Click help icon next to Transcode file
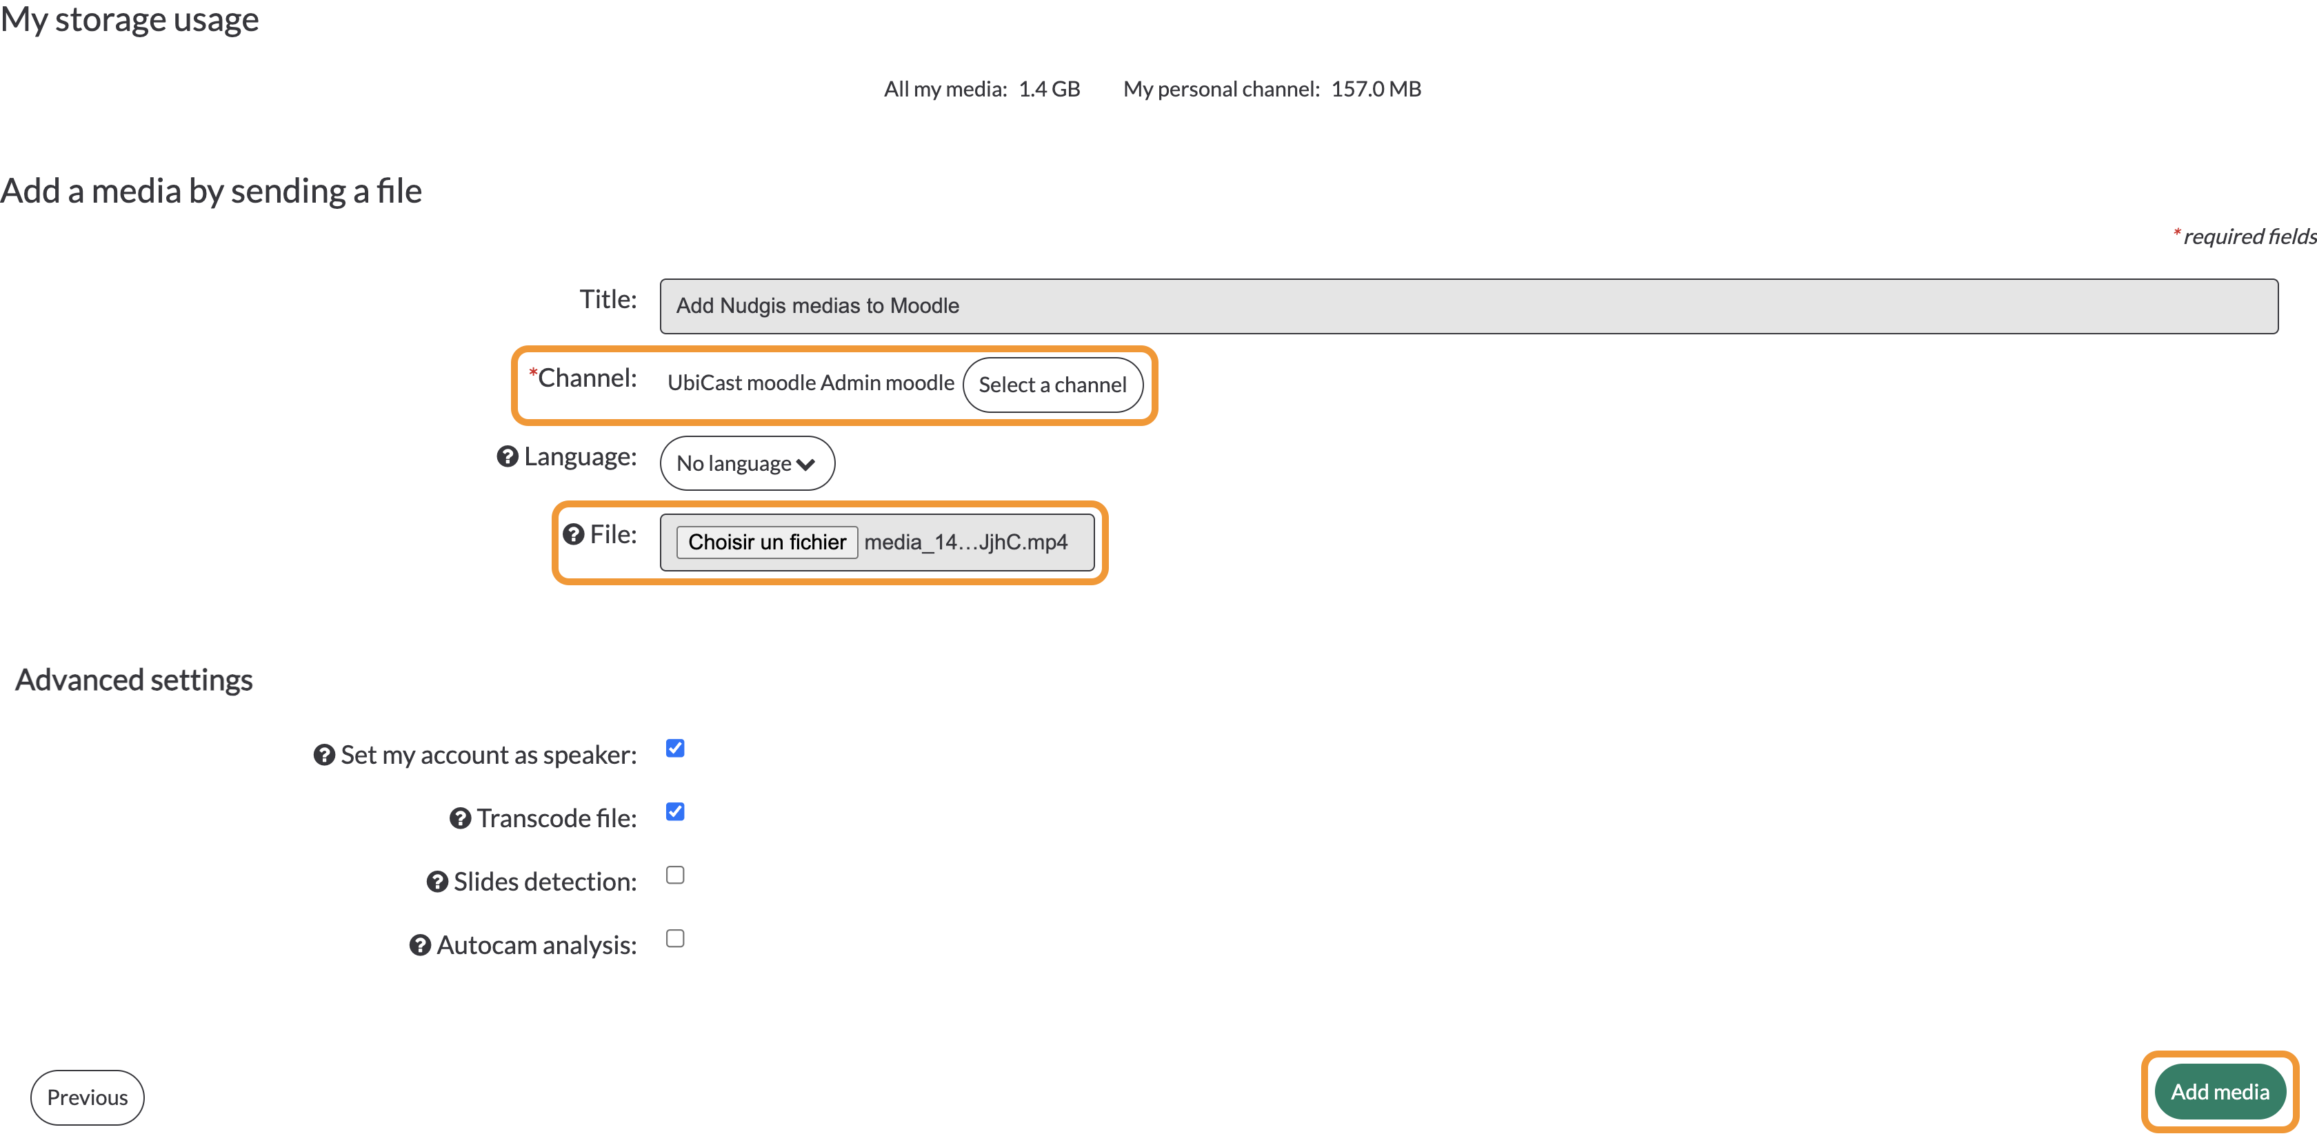Viewport: 2317px width, 1145px height. pyautogui.click(x=460, y=820)
